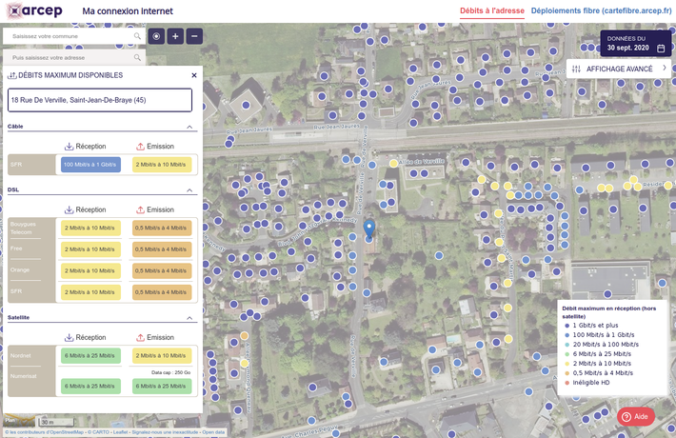Click Data cap : 250 Go note

click(170, 372)
